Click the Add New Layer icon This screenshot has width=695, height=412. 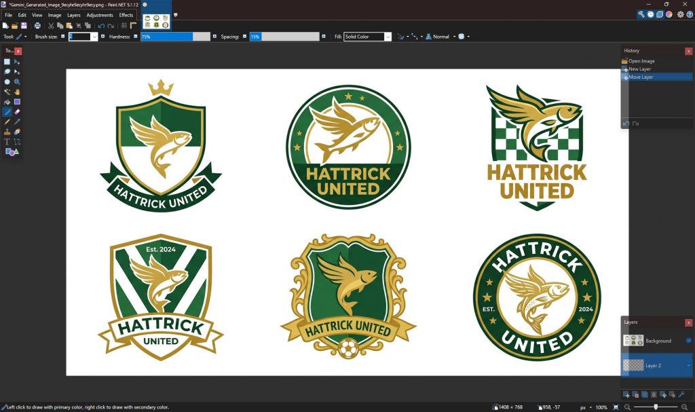626,394
